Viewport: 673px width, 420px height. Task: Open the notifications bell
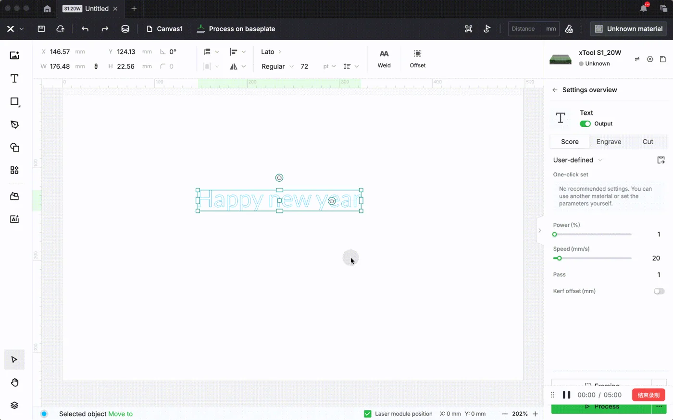644,8
